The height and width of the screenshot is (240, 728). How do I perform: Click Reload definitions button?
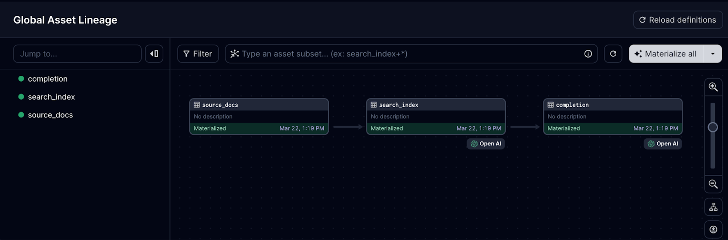point(678,20)
